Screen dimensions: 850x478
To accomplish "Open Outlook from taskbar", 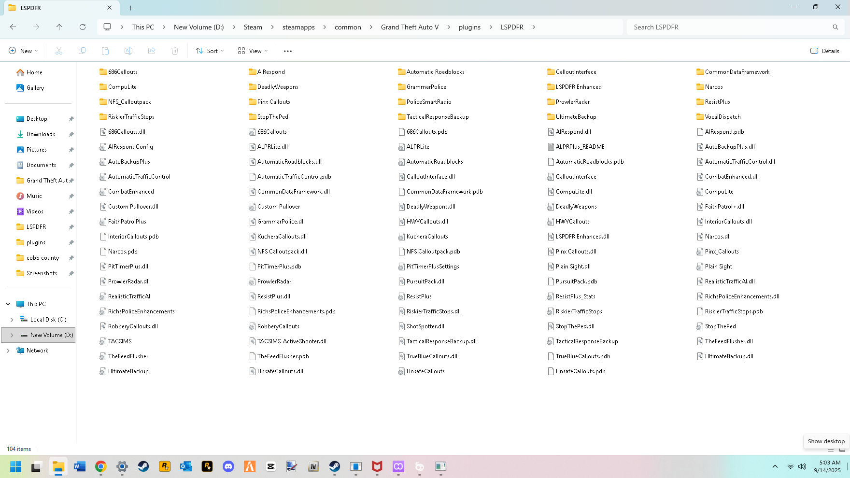I will click(186, 466).
